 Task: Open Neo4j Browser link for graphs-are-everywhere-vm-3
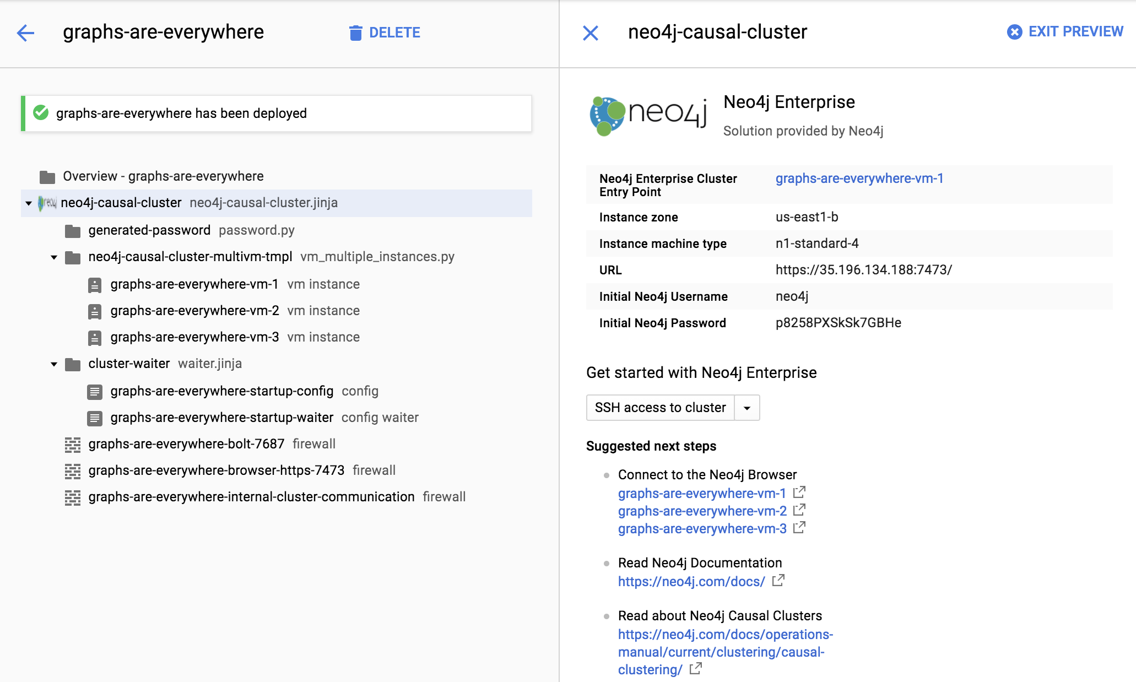tap(702, 529)
